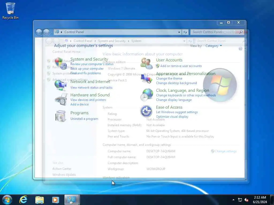Click the network tray icon
The width and height of the screenshot is (274, 205).
click(x=240, y=200)
